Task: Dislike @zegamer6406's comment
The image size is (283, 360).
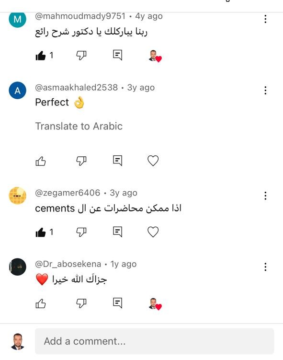Action: coord(81,232)
